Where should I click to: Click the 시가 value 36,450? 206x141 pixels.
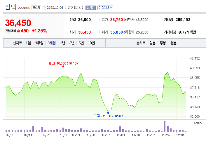pos(85,32)
